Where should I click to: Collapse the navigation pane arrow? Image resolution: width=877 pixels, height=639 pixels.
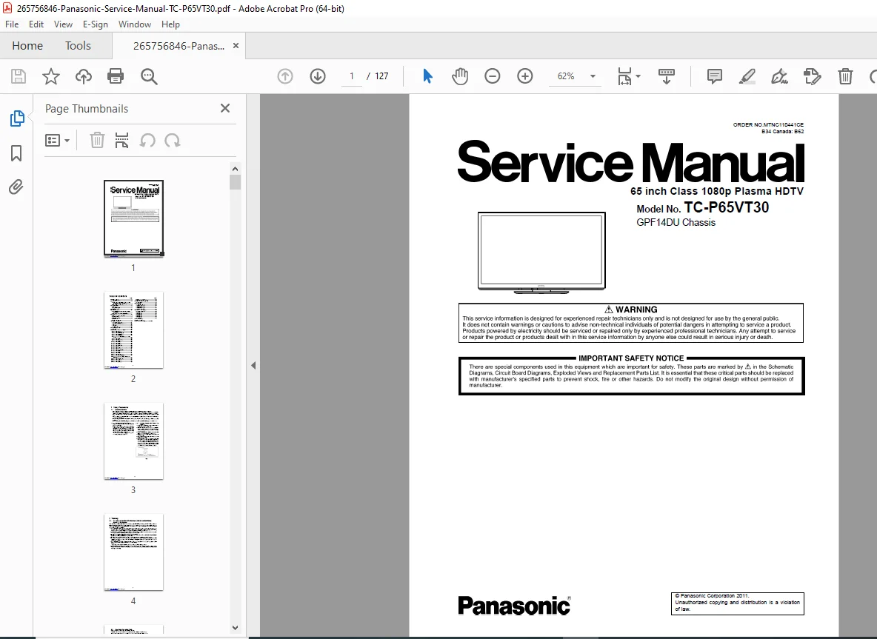point(253,366)
